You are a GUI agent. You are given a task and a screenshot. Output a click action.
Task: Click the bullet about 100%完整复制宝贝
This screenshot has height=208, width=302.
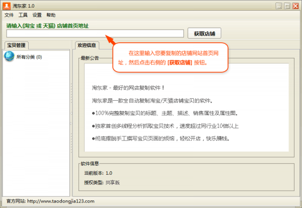(165, 113)
